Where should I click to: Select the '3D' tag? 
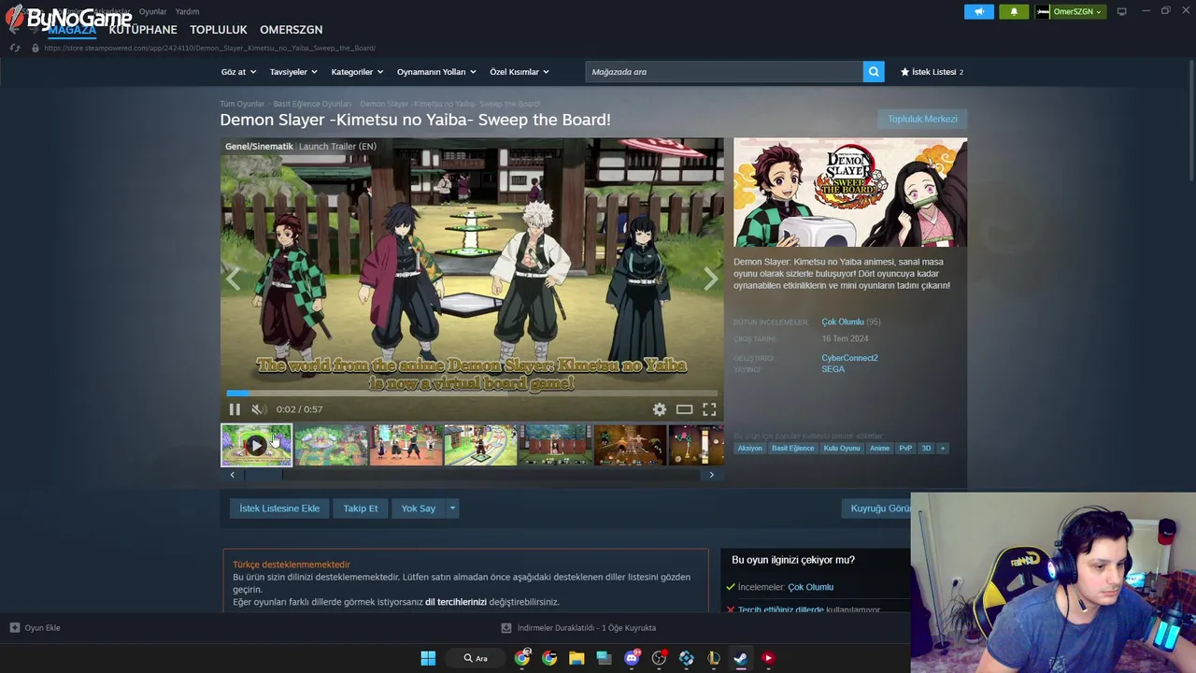(926, 449)
